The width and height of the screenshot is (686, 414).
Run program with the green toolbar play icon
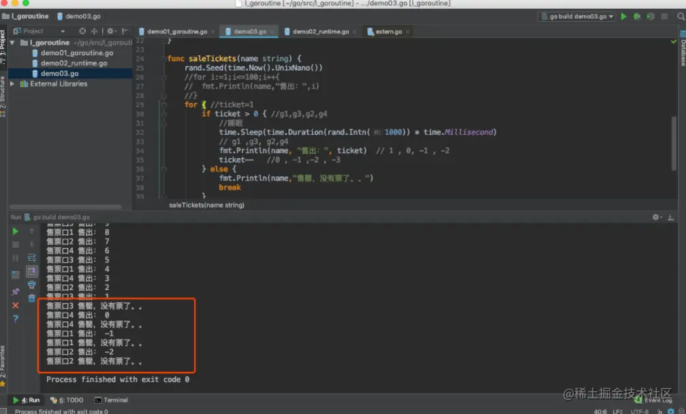(x=623, y=16)
